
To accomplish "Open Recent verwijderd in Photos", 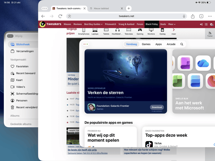I will point(23,107).
